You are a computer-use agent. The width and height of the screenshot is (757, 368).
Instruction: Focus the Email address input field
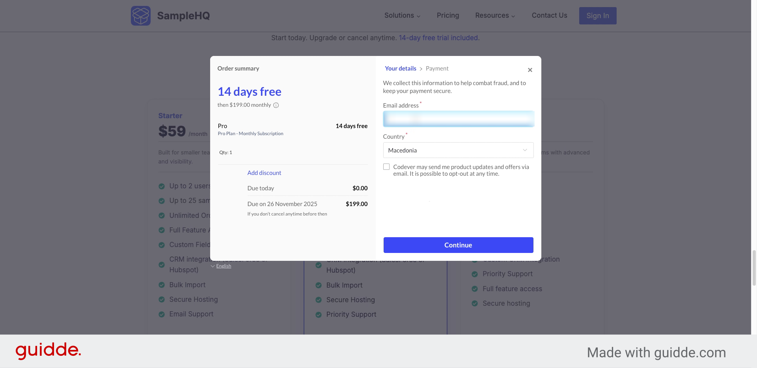(458, 119)
